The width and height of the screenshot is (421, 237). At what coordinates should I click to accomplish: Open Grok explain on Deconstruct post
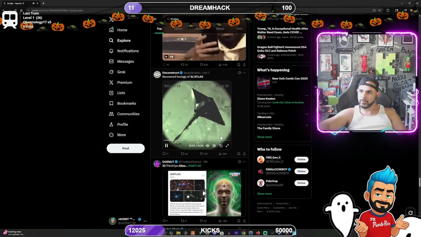click(239, 73)
